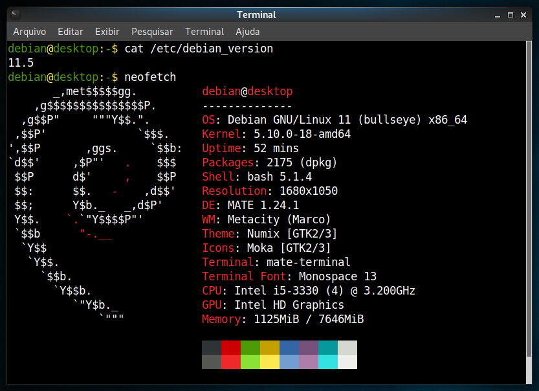Viewport: 539px width, 391px height.
Task: Open the Exibir menu
Action: tap(107, 32)
